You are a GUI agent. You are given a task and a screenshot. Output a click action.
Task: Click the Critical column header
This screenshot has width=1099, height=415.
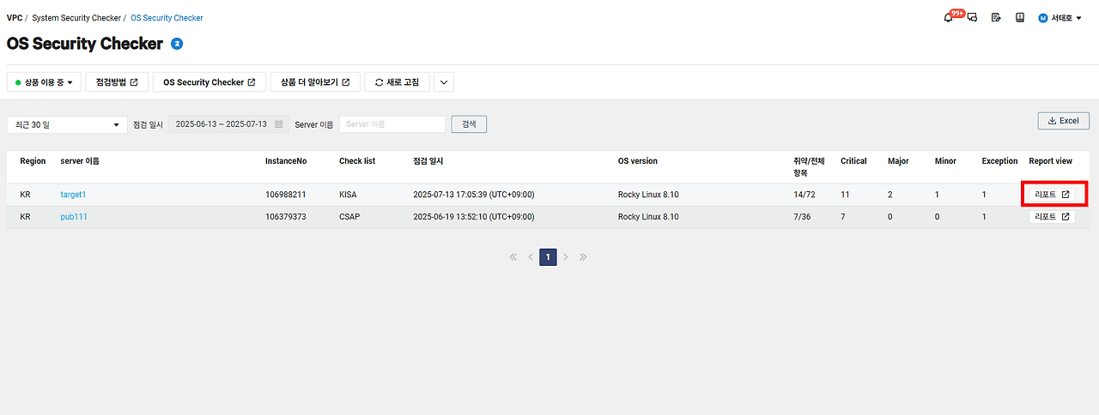(x=853, y=160)
